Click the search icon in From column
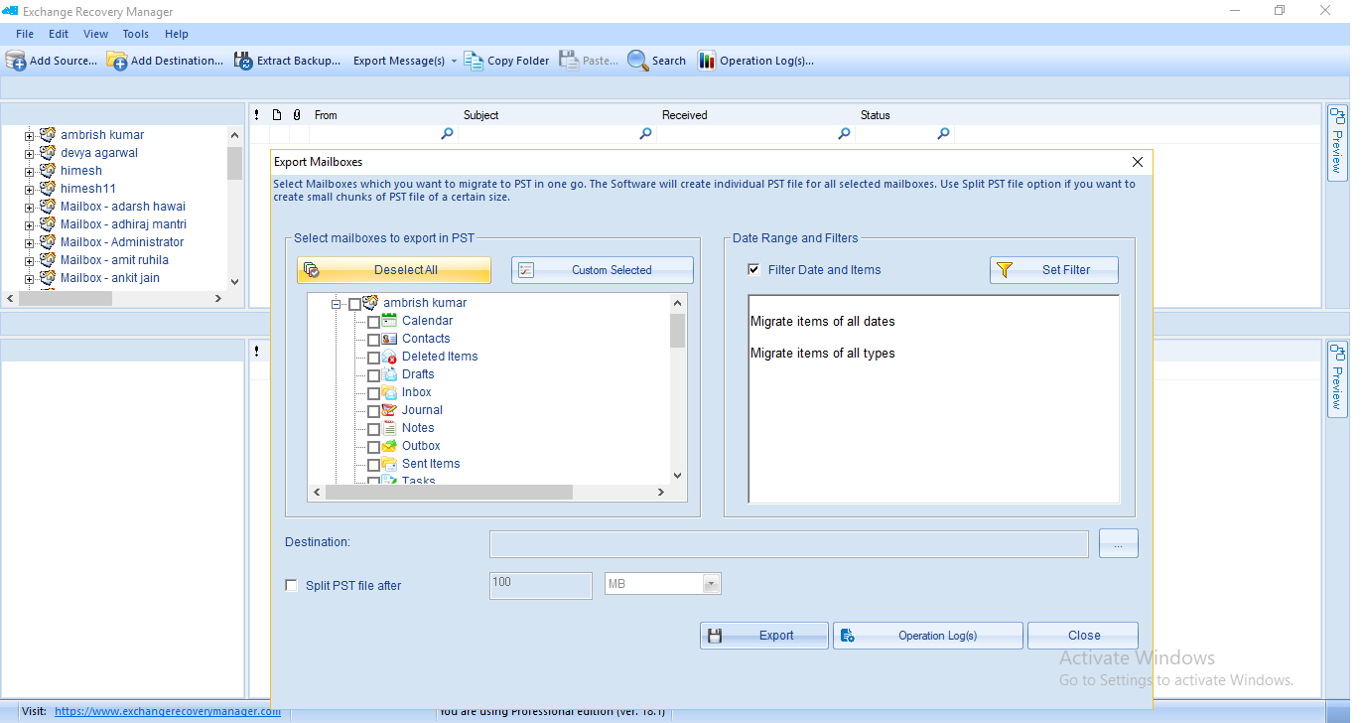Image resolution: width=1362 pixels, height=723 pixels. 447,134
